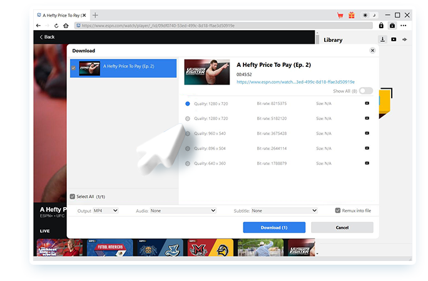Viewport: 428px width, 281px height.
Task: Click the address bar URL field
Action: [x=223, y=26]
